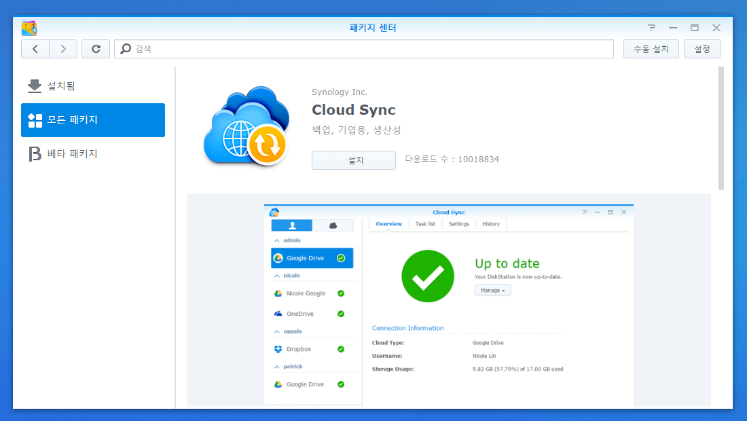Open the help question mark icon

click(651, 28)
